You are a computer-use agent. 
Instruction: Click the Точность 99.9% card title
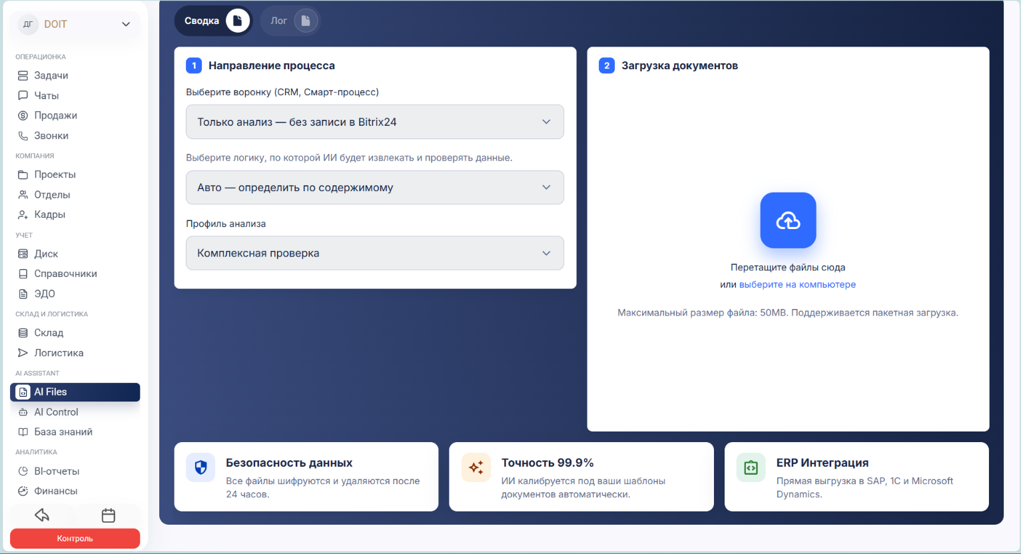(x=547, y=463)
